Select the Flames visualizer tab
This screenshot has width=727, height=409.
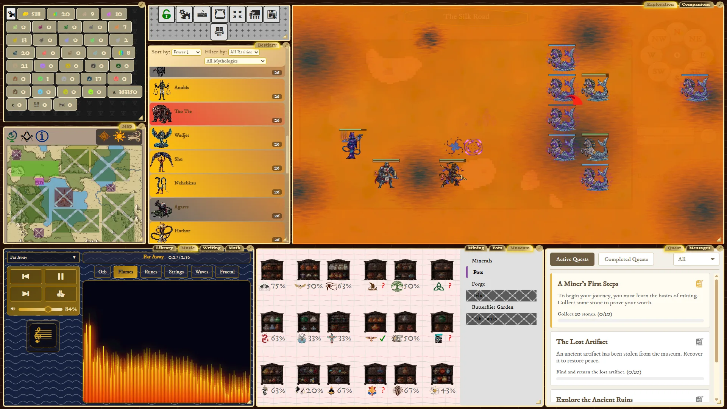125,272
